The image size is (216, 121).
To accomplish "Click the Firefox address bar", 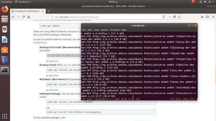I will (106, 17).
